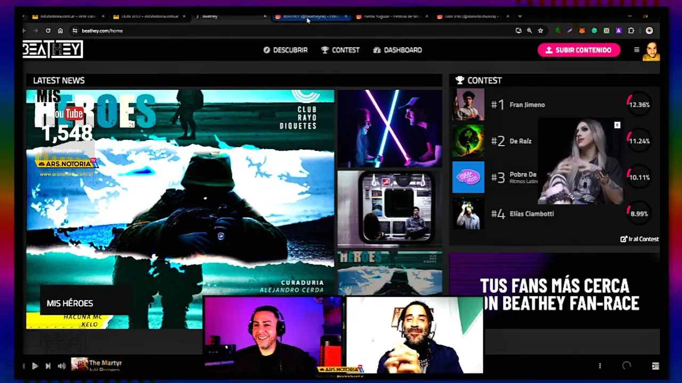Play the current track in player bar
This screenshot has width=682, height=383.
click(35, 366)
